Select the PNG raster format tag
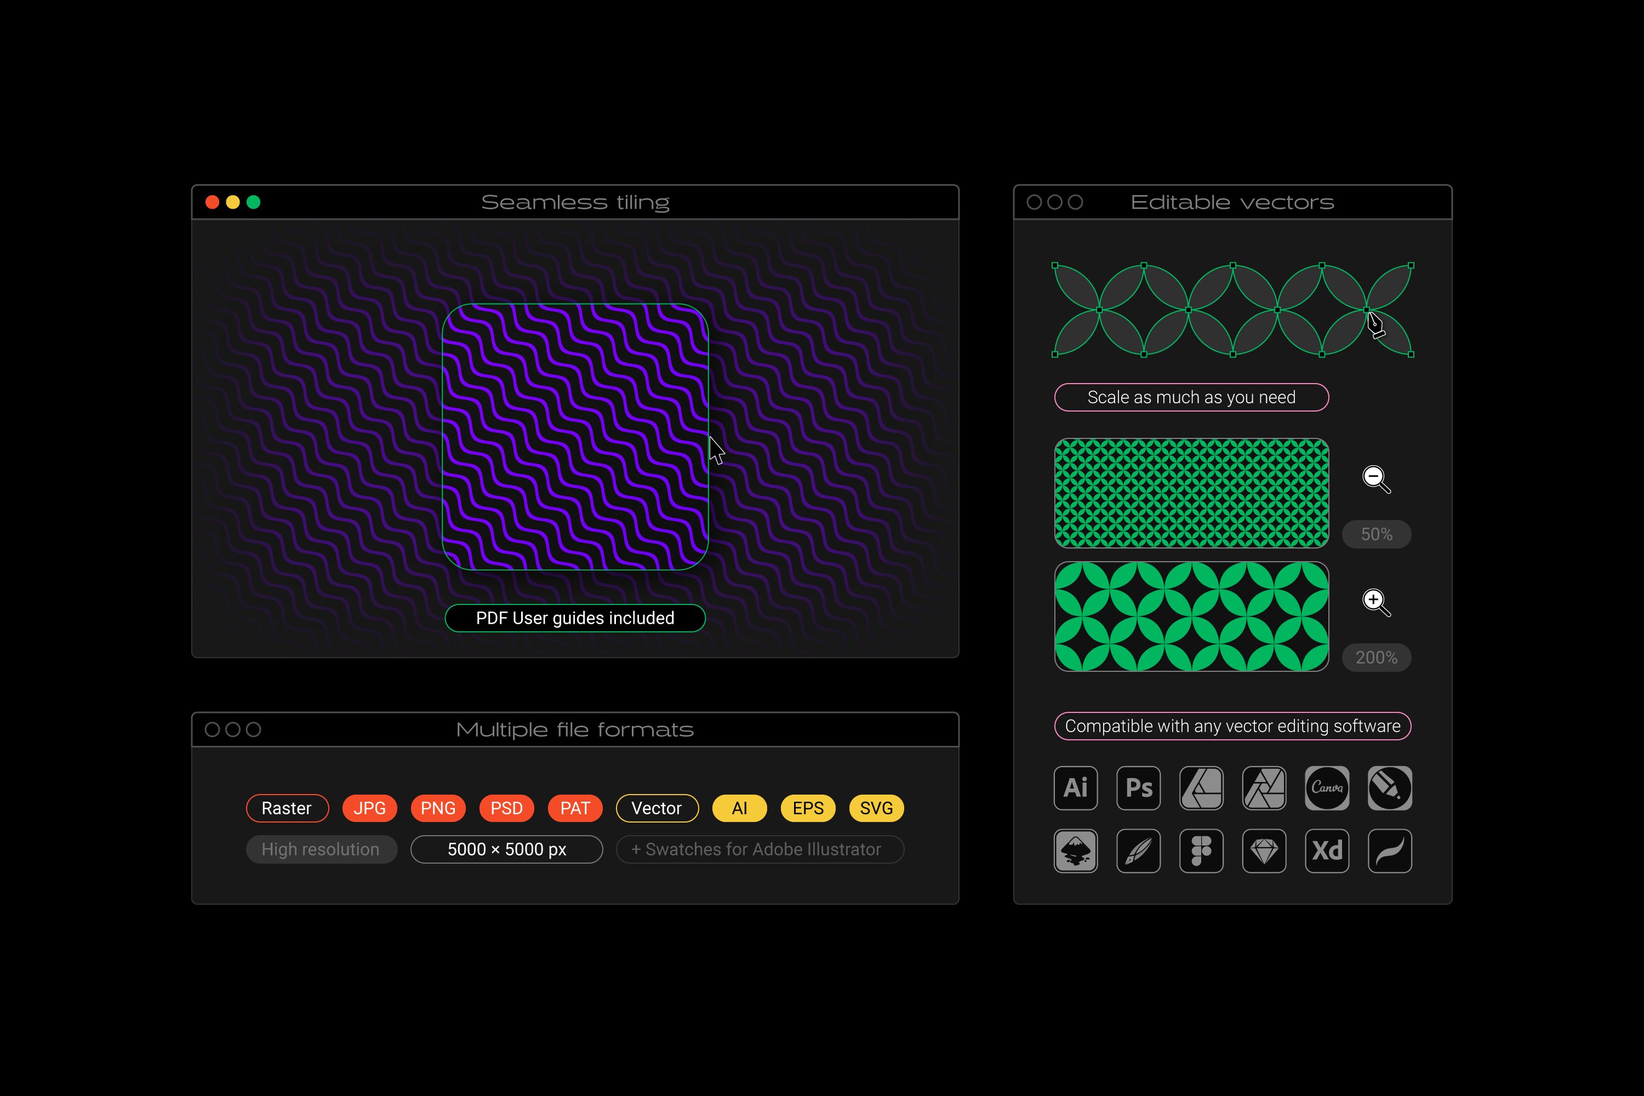 (x=439, y=807)
